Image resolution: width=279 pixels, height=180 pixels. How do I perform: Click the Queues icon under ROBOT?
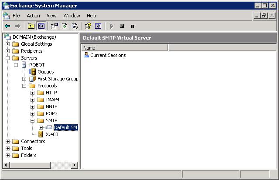(32, 72)
